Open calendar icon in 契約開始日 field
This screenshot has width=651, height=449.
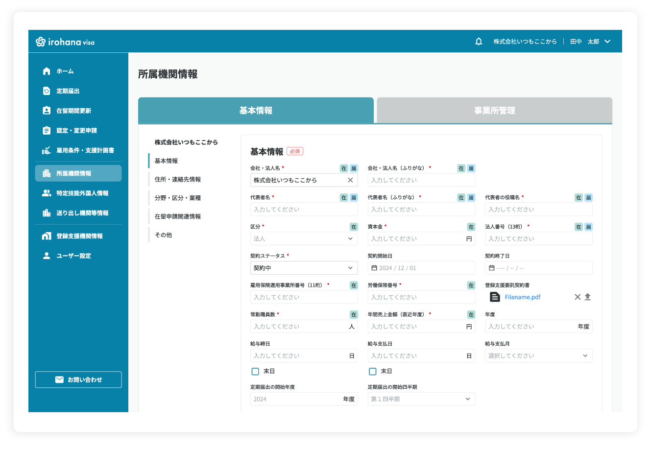coord(374,268)
